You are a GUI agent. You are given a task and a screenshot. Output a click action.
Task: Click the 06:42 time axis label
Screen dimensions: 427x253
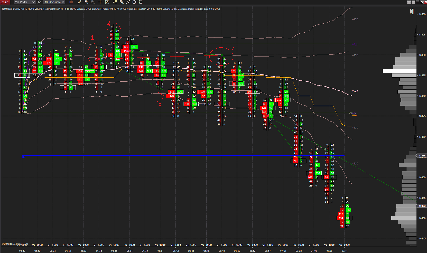pos(176,251)
